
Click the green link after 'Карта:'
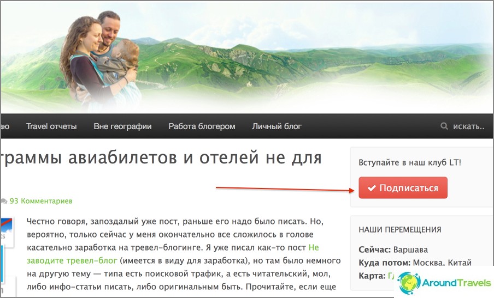pyautogui.click(x=391, y=276)
